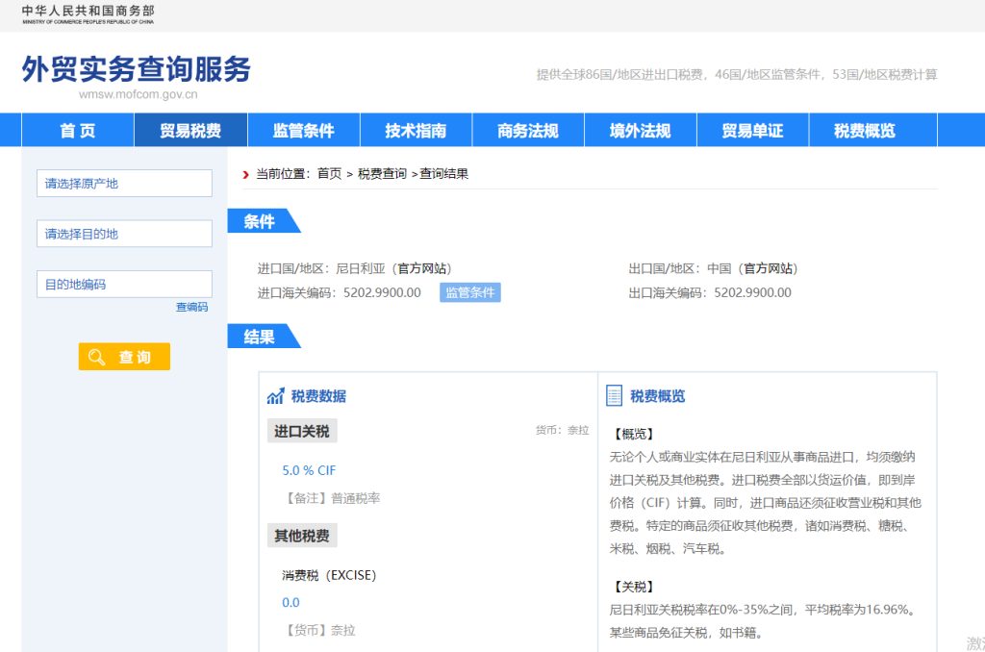985x652 pixels.
Task: Click the red breadcrumb arrow icon
Action: [245, 175]
